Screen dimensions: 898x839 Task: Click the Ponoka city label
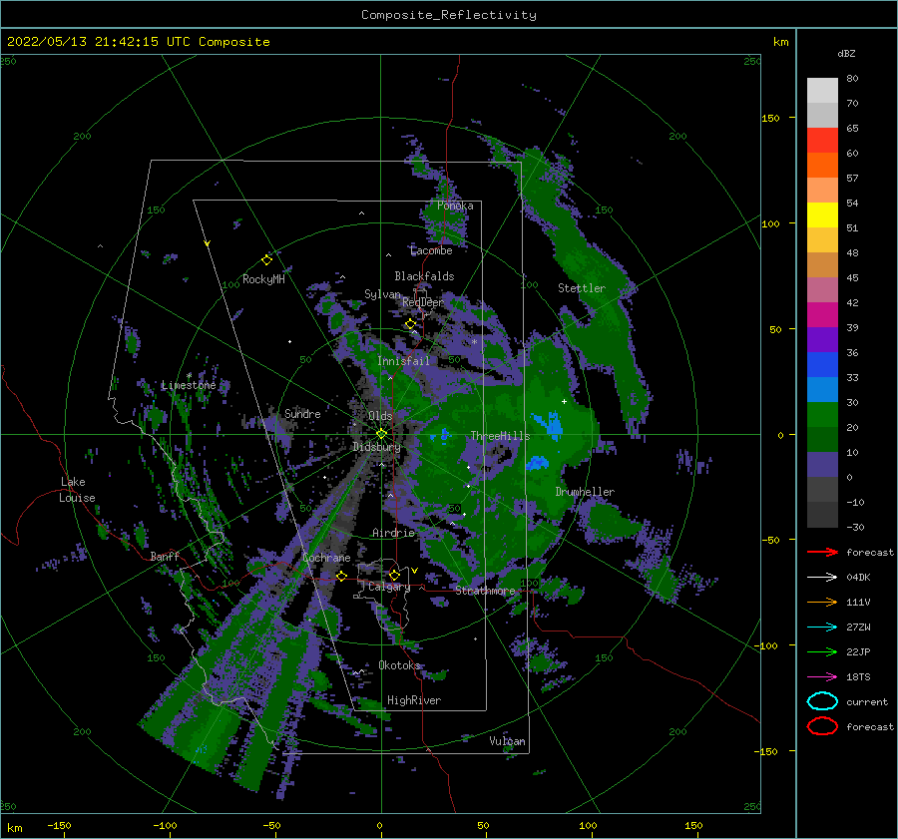[x=455, y=206]
